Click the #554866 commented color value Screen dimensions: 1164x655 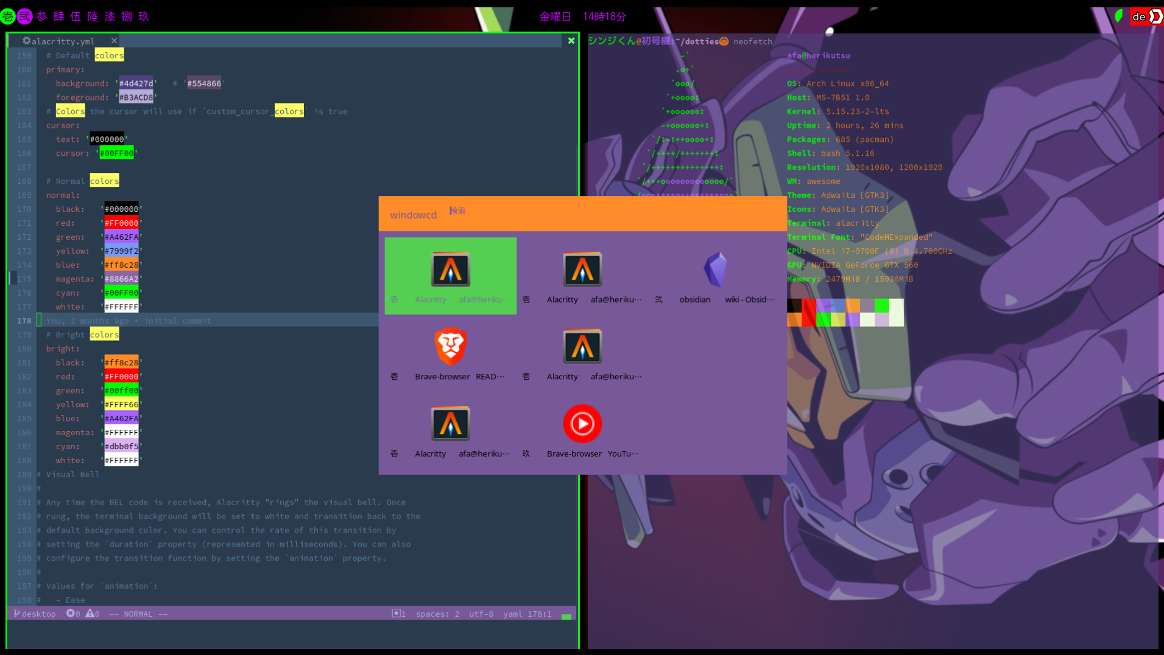coord(204,83)
